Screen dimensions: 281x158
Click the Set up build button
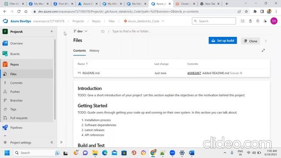click(x=223, y=40)
